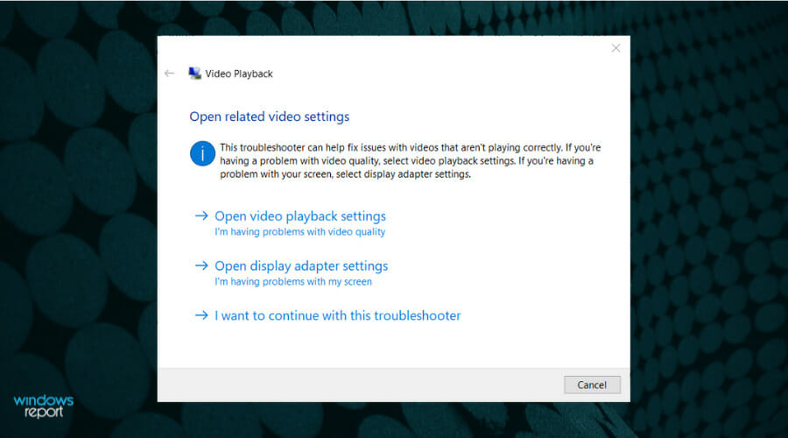Viewport: 788px width, 438px height.
Task: Open video playback settings
Action: 300,216
